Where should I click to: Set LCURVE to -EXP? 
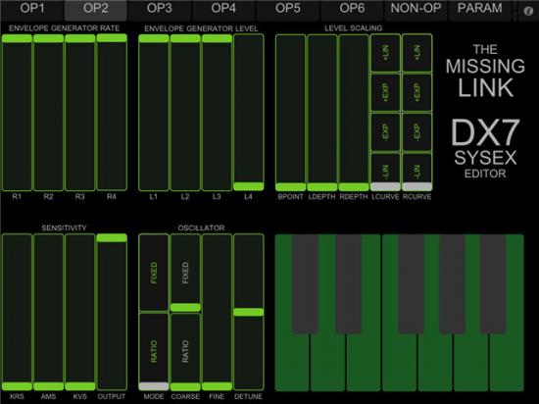(x=385, y=132)
